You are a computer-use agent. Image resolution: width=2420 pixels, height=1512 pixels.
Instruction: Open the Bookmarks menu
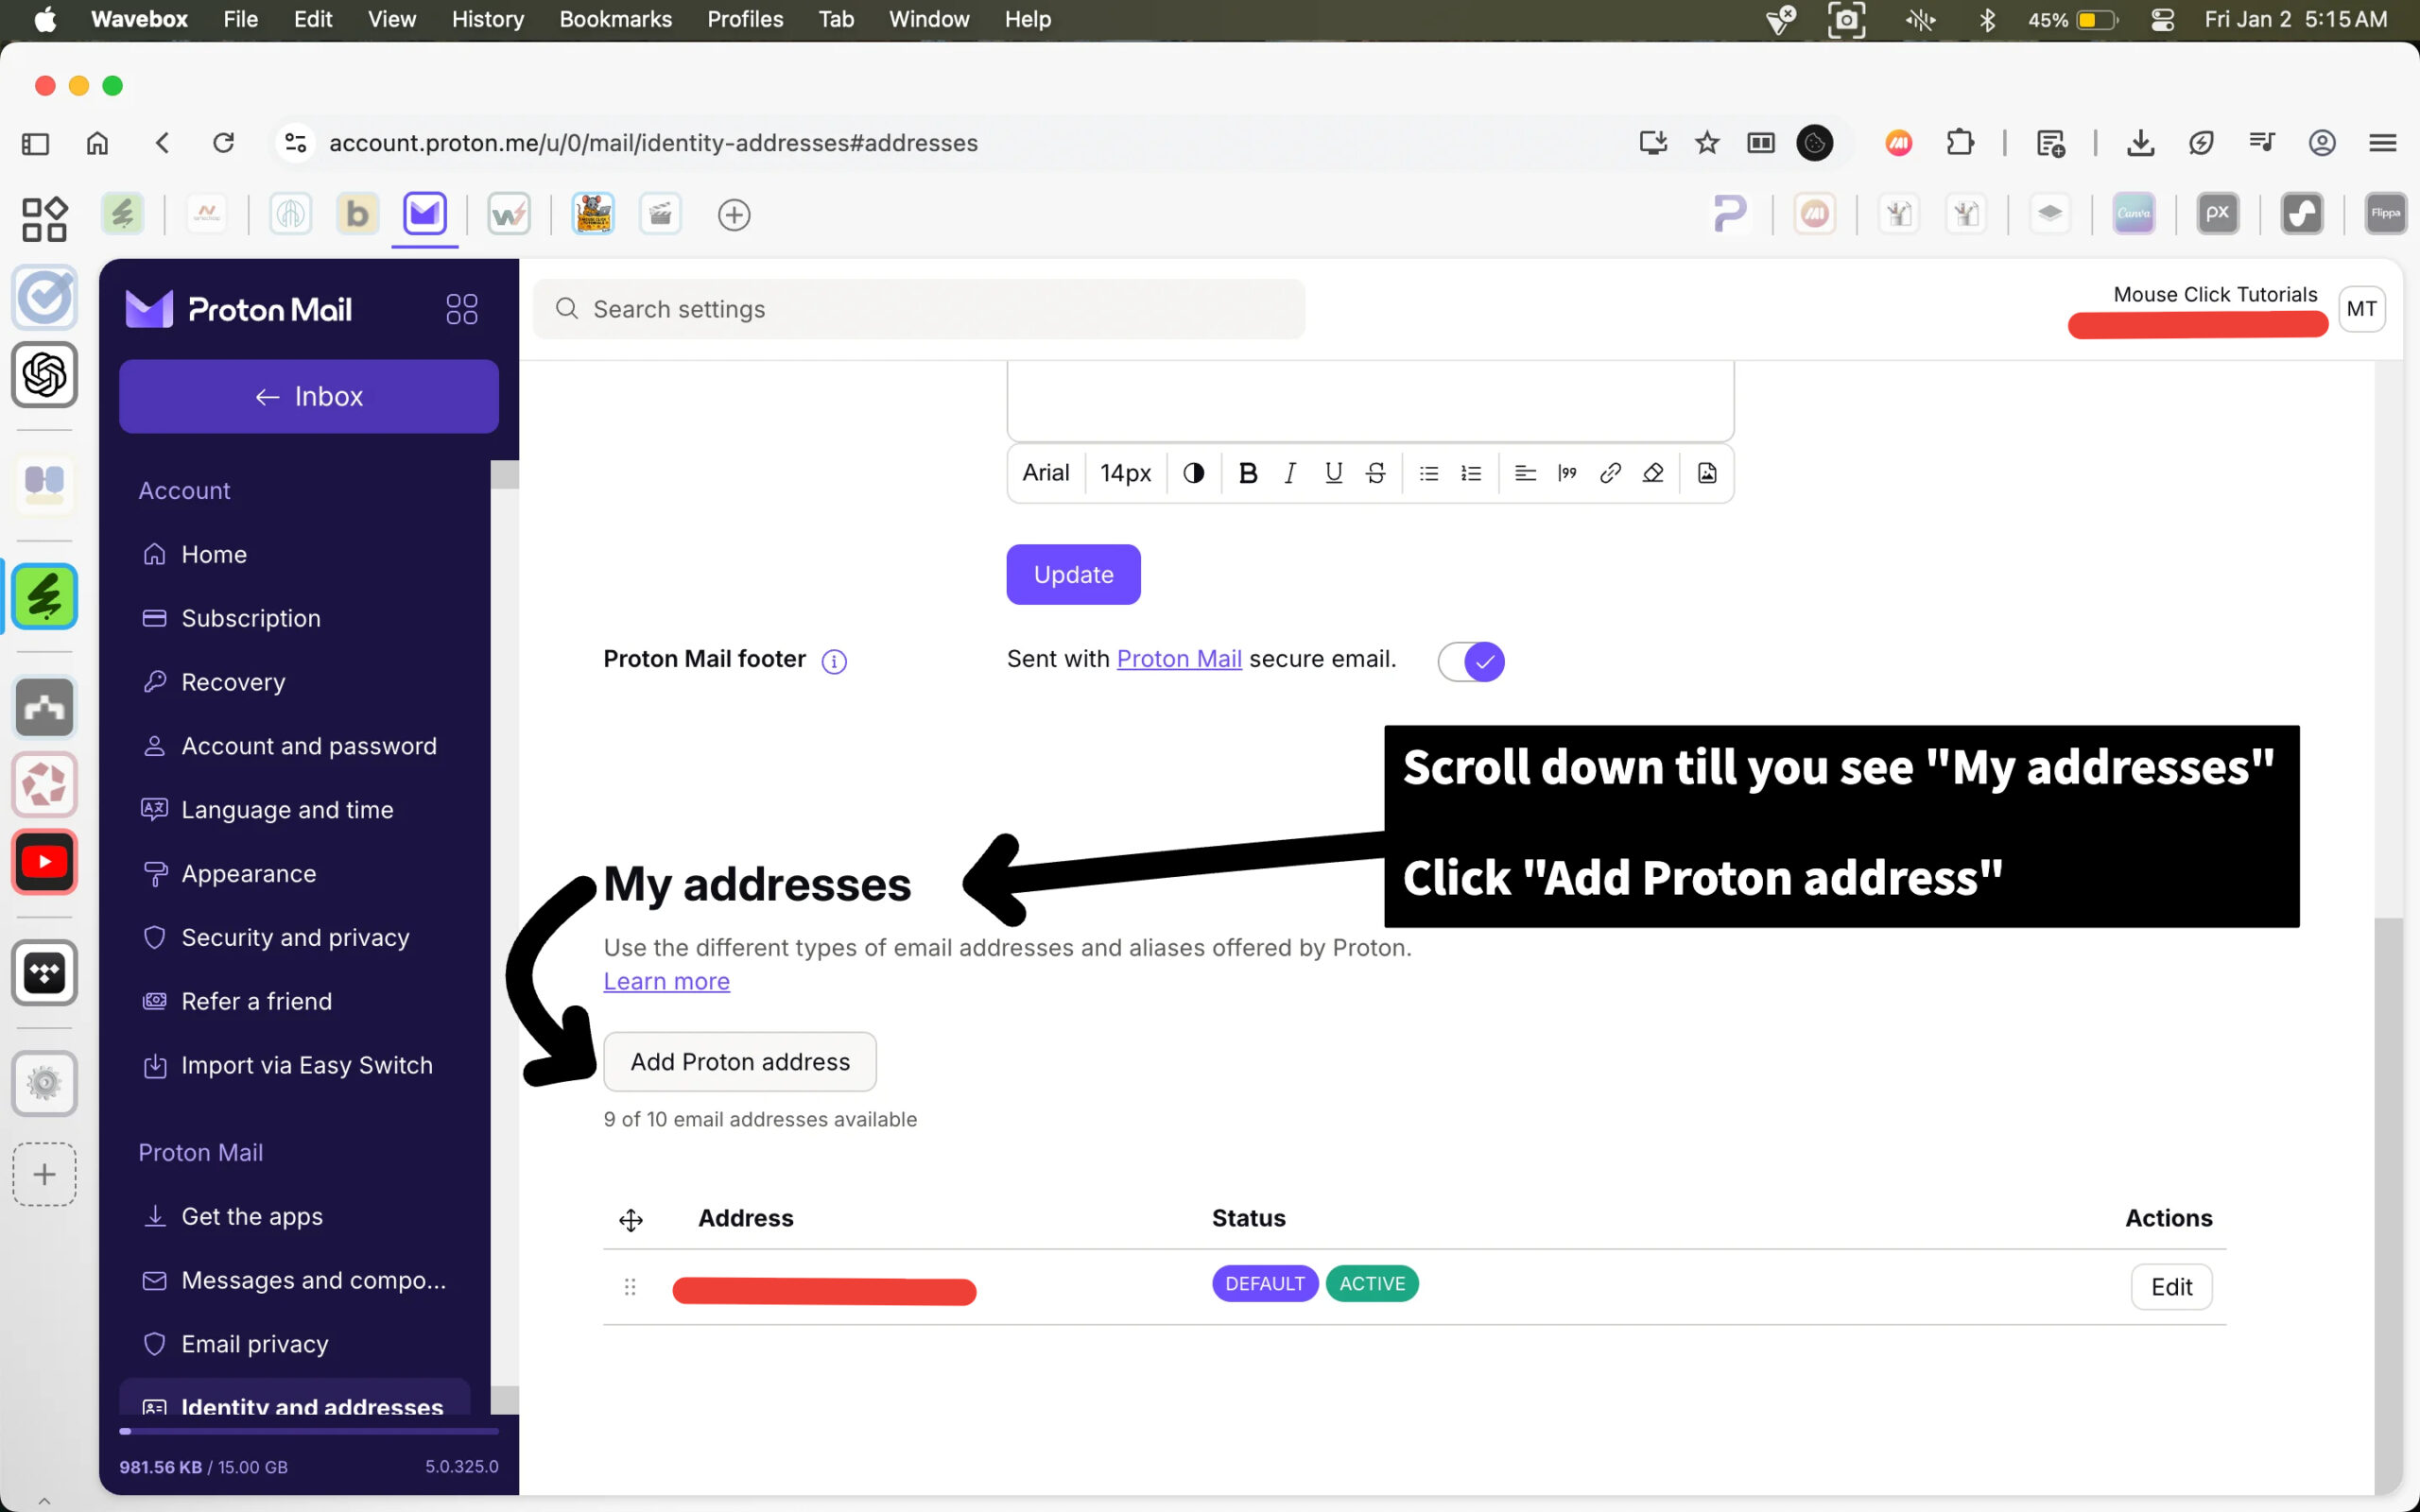click(x=615, y=19)
